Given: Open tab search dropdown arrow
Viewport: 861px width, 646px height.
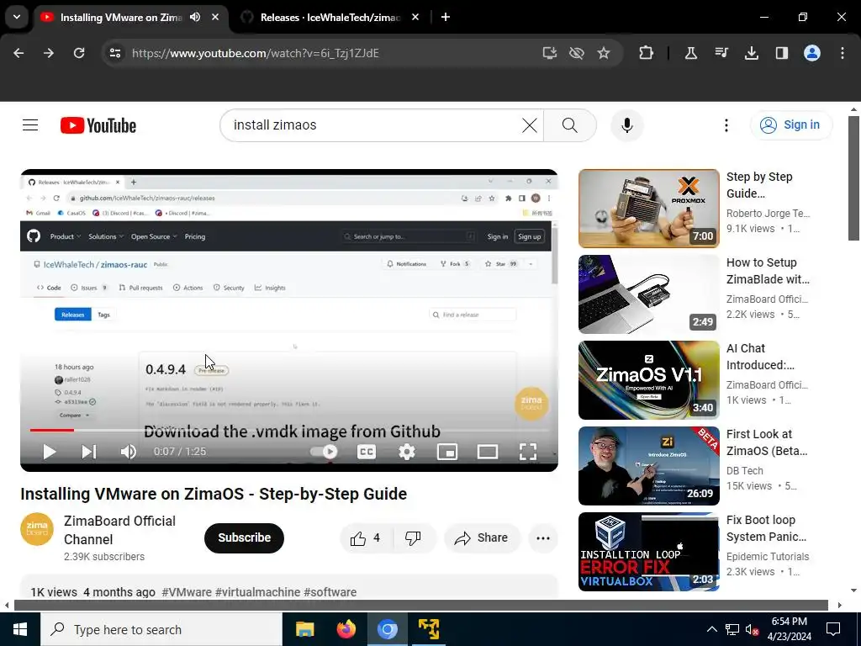Looking at the screenshot, I should pyautogui.click(x=17, y=17).
